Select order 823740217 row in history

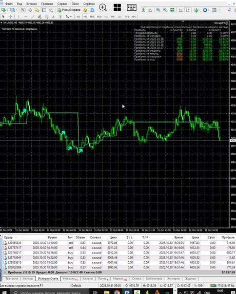(118, 253)
